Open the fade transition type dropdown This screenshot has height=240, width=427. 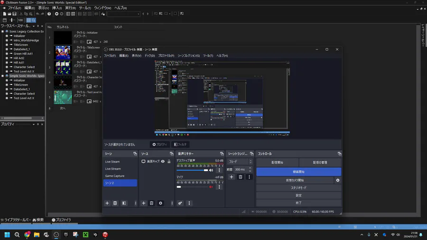(240, 162)
